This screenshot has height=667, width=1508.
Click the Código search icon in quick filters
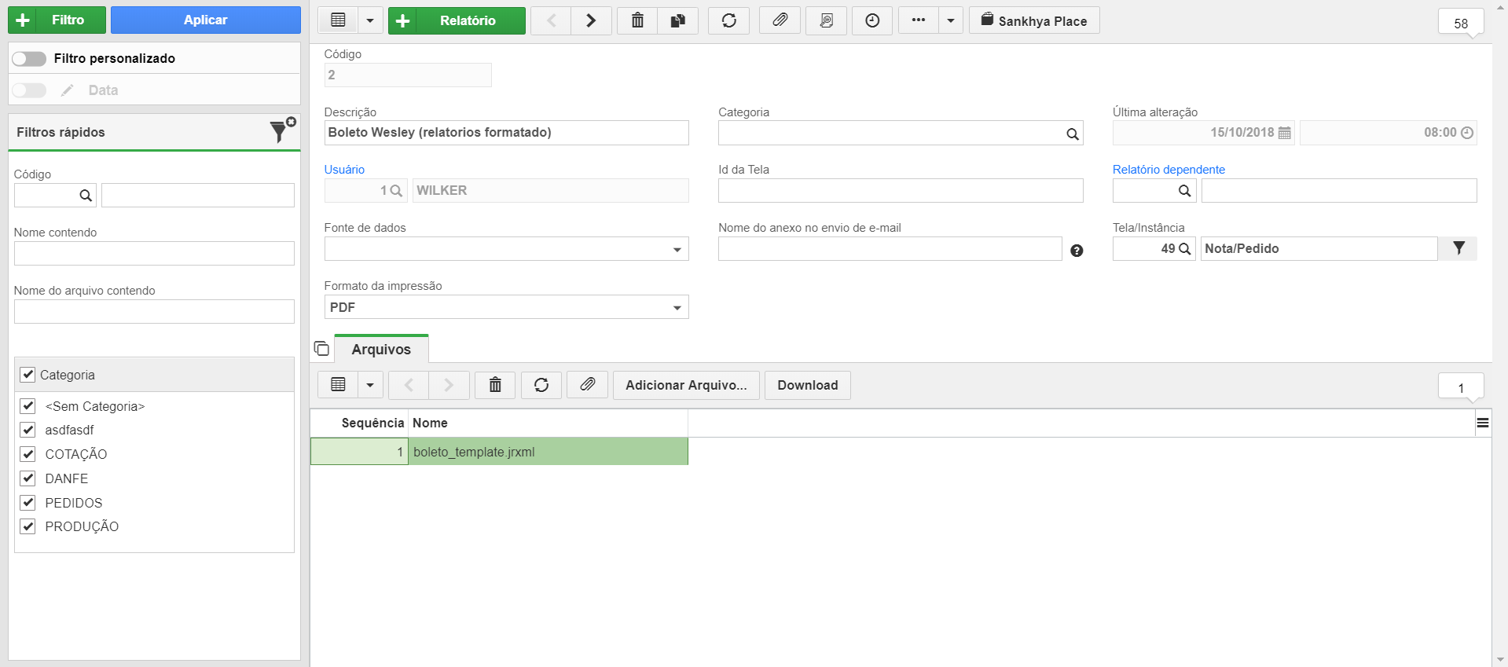coord(86,196)
